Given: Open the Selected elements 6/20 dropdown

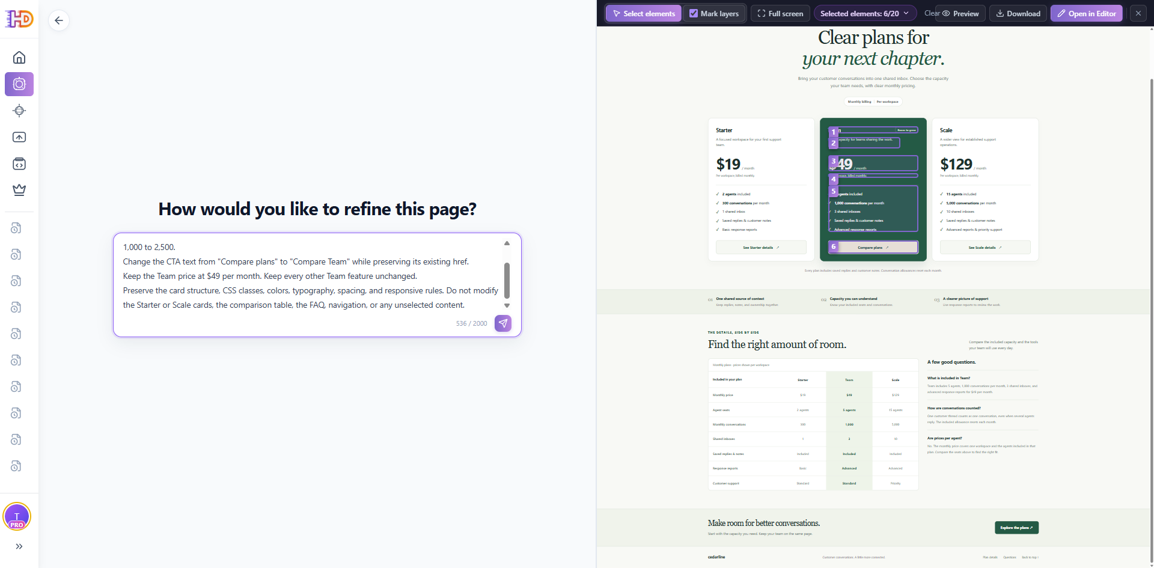Looking at the screenshot, I should tap(865, 13).
